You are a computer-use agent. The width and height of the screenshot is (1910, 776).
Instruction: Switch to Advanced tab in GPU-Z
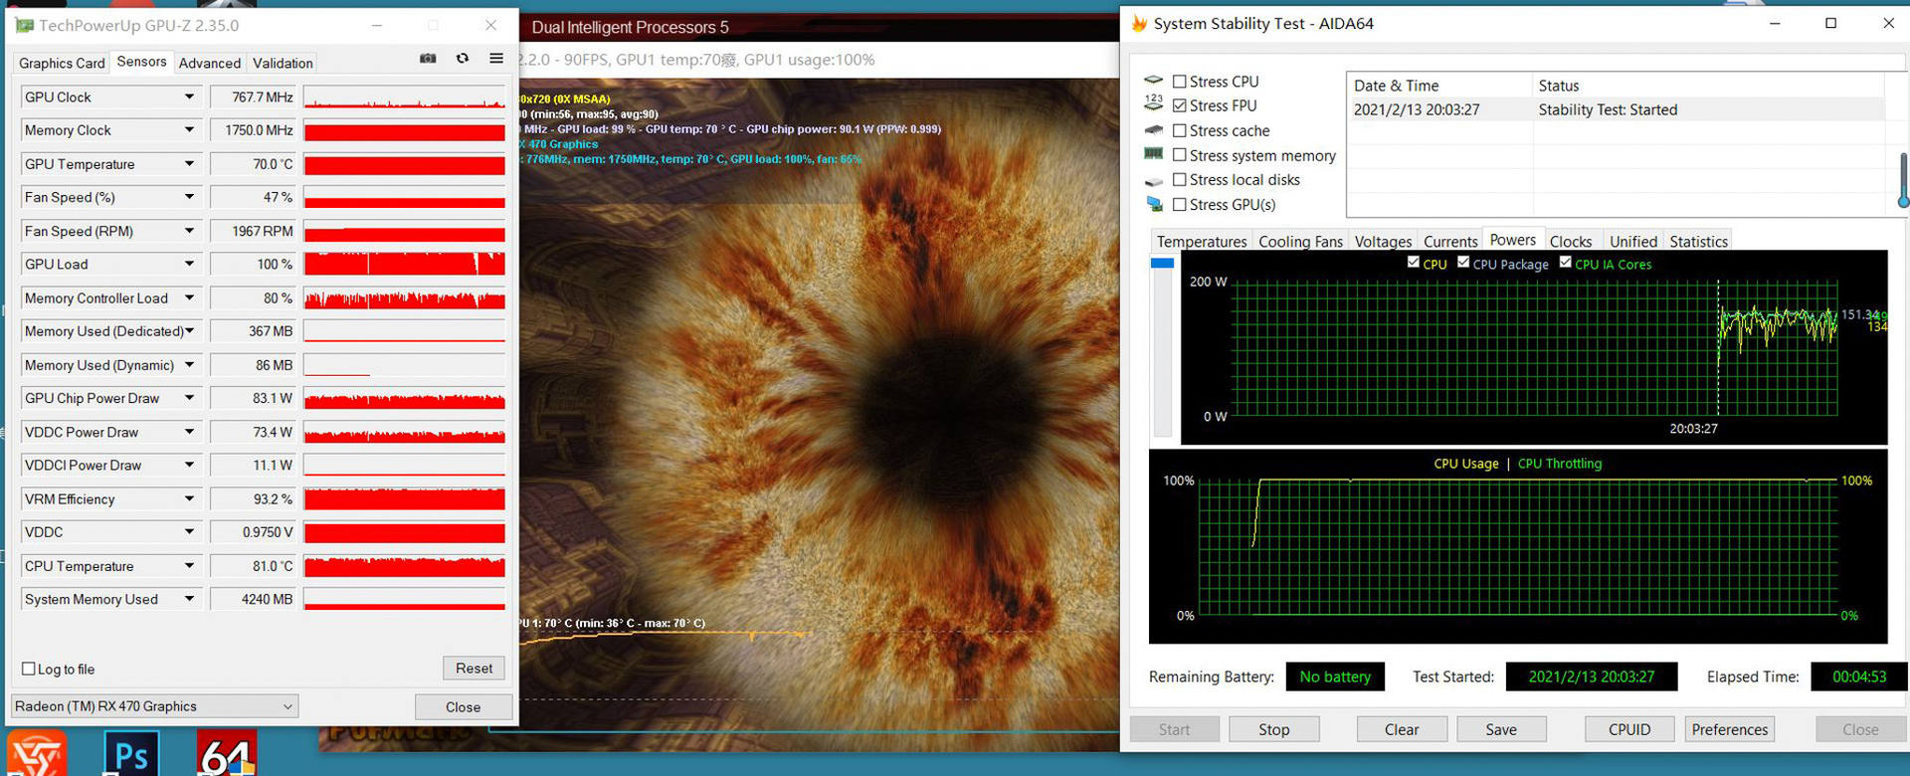pos(209,63)
